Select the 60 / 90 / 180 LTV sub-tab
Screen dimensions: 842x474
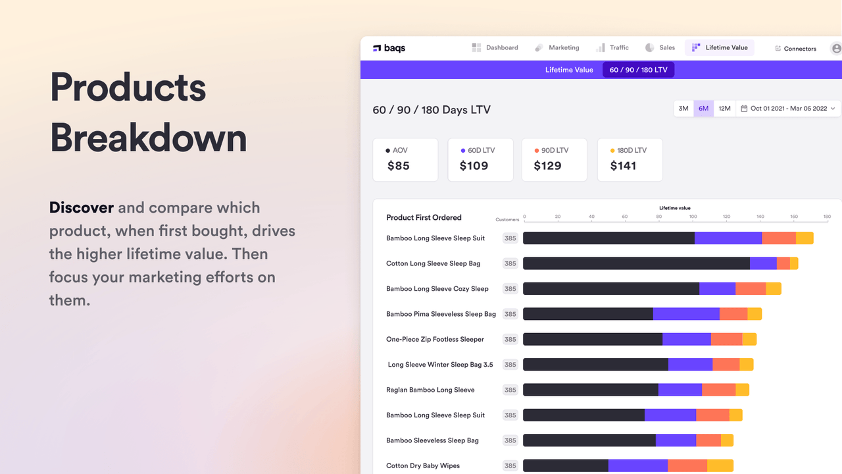pos(639,70)
